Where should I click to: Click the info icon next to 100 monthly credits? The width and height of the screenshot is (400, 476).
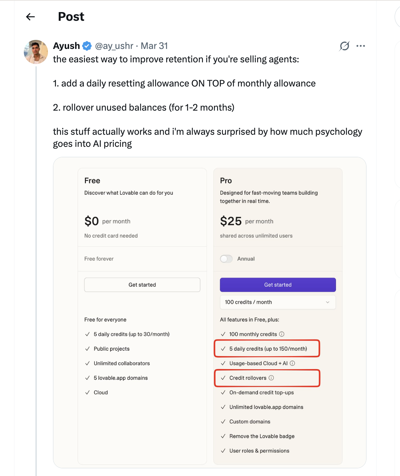(x=281, y=334)
